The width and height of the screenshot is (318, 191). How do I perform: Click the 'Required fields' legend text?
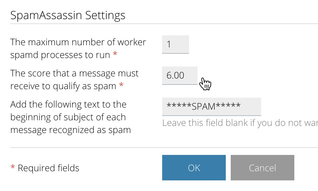pos(48,168)
